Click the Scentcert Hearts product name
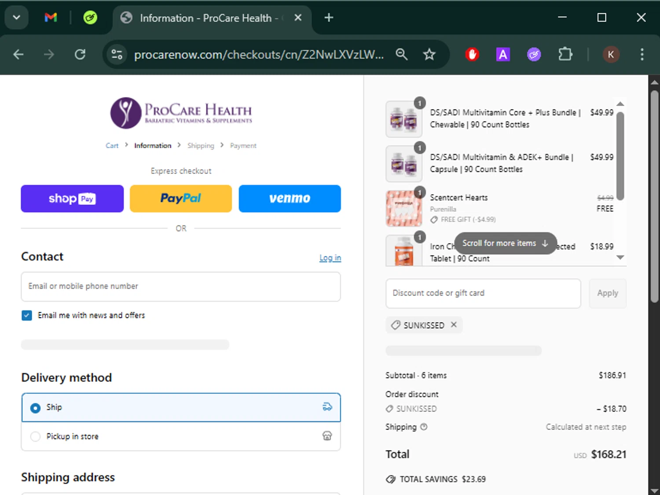660x495 pixels. (x=459, y=198)
